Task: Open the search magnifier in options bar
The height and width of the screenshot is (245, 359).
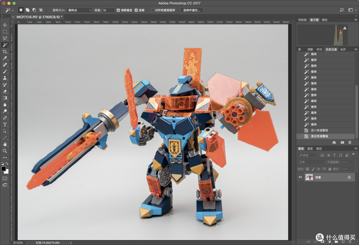Action: [x=342, y=10]
